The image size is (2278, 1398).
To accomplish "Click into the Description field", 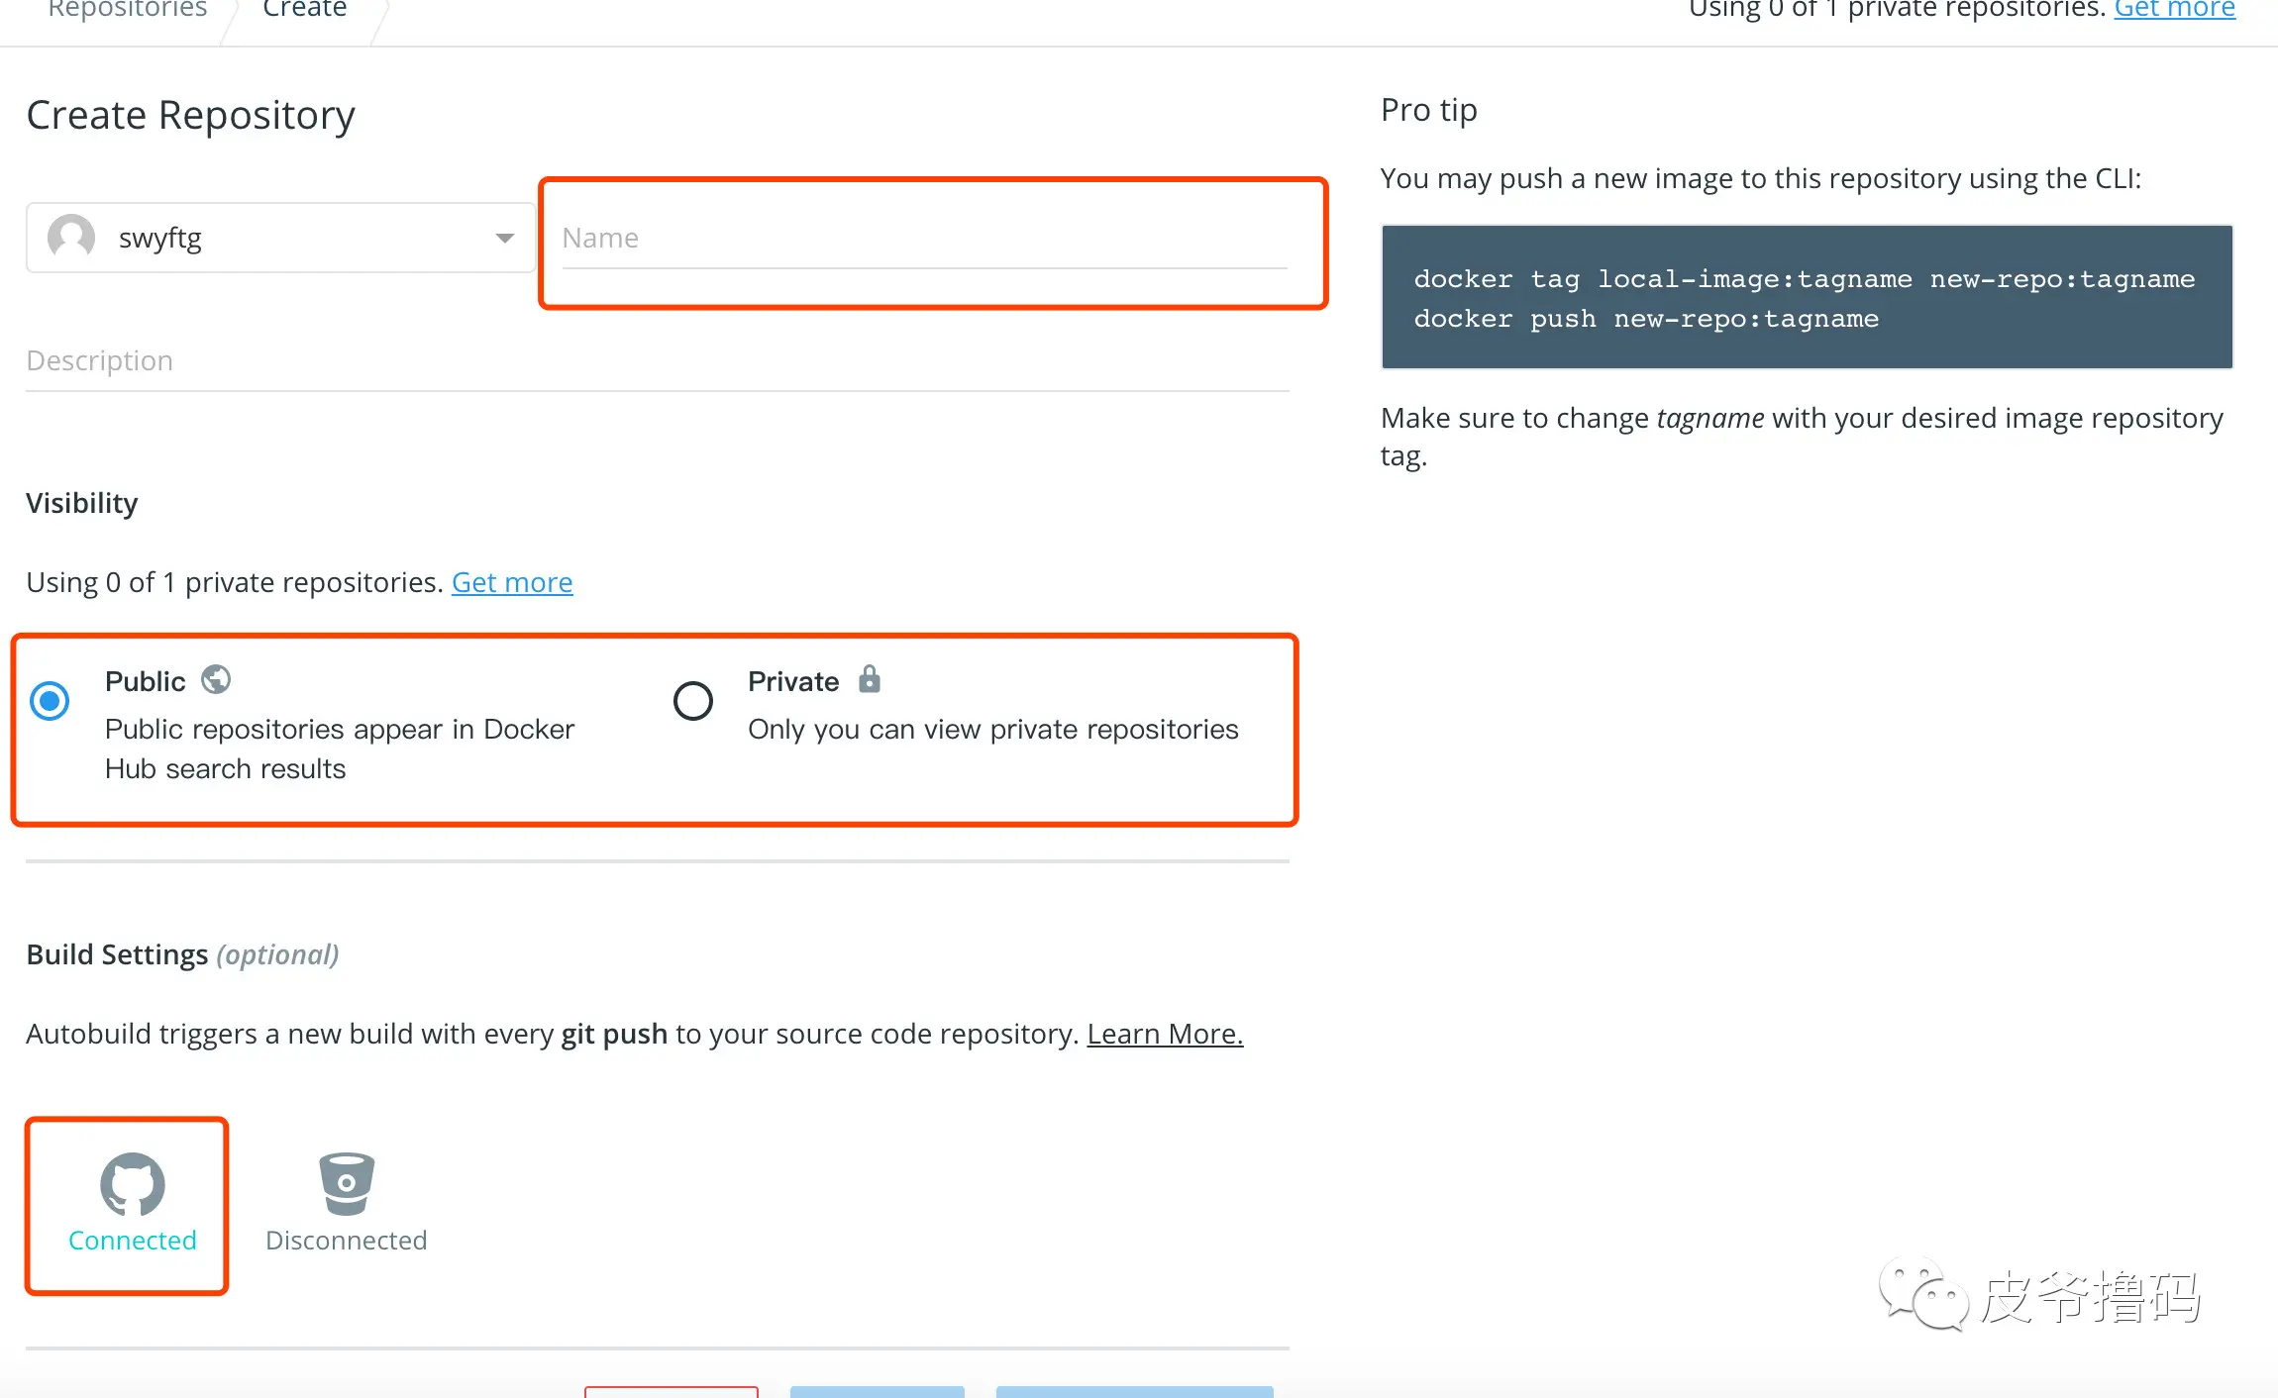I will click(x=657, y=361).
